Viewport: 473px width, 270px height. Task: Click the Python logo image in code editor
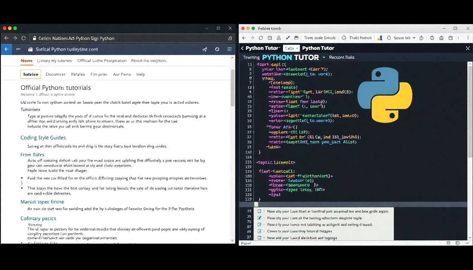pyautogui.click(x=385, y=95)
